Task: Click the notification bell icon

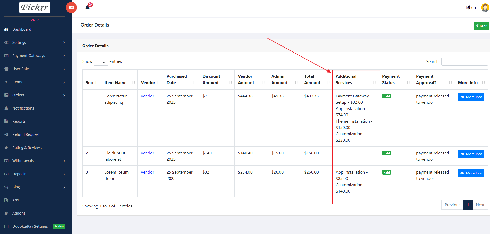Action: pos(88,7)
